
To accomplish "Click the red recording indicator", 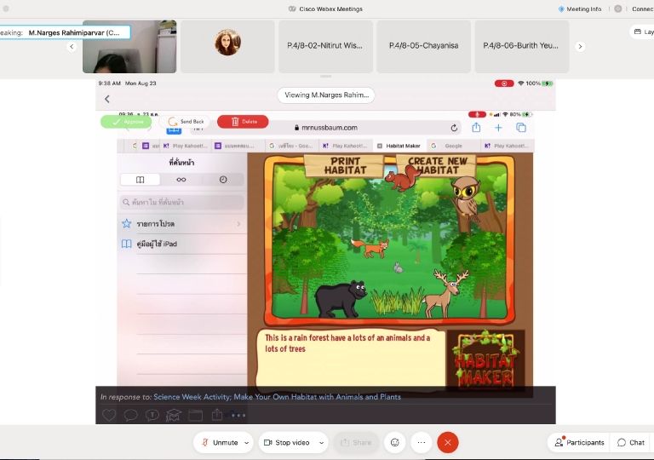I will click(x=504, y=83).
